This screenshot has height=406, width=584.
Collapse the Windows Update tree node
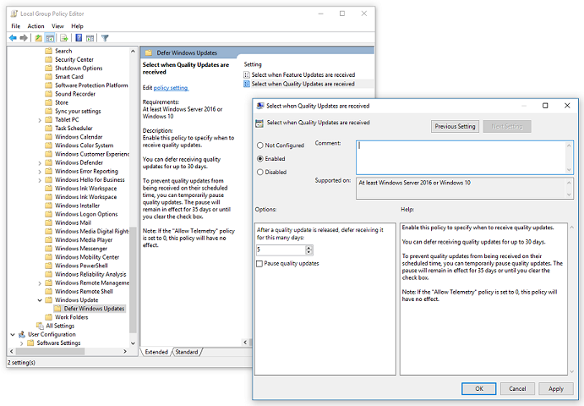point(40,299)
